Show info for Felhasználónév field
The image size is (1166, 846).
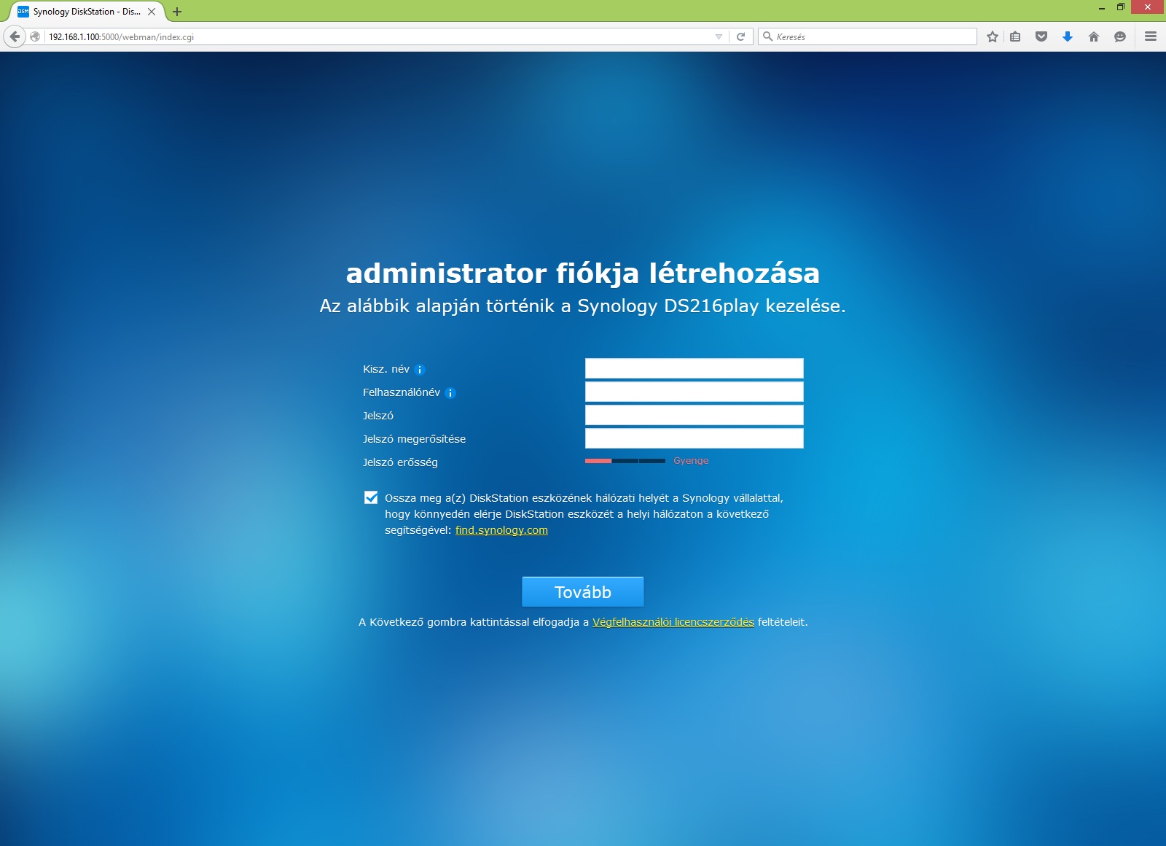coord(450,393)
